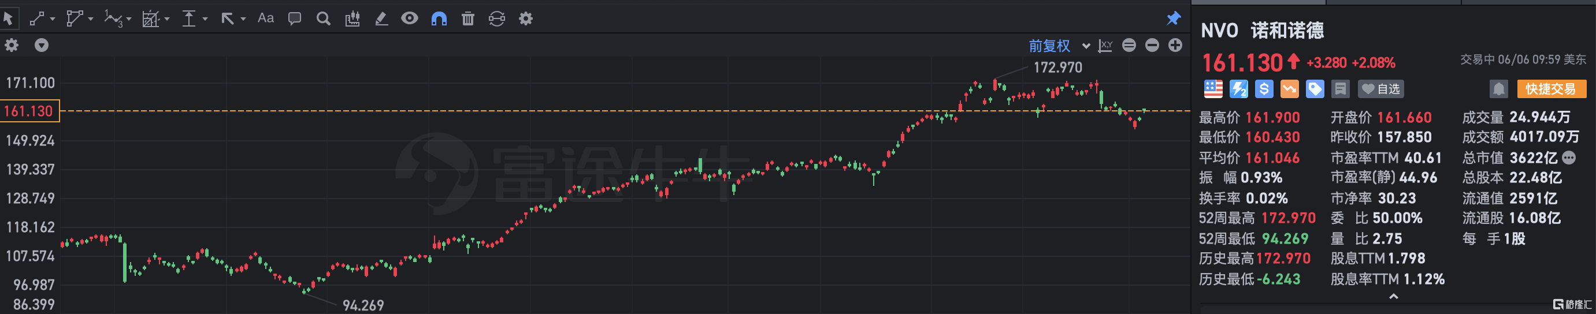This screenshot has width=1596, height=314.
Task: Click the 市盈率TTM 40.61 value
Action: 1423,158
